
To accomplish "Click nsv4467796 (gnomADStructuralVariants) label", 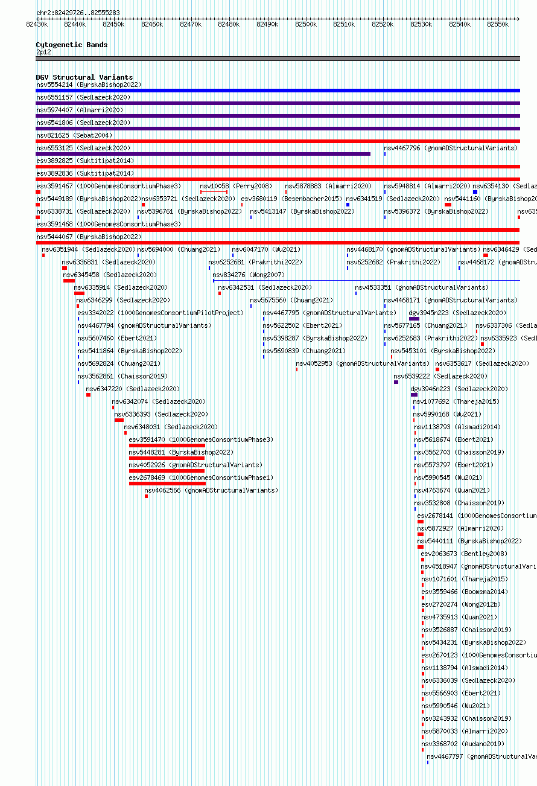I will coord(451,149).
